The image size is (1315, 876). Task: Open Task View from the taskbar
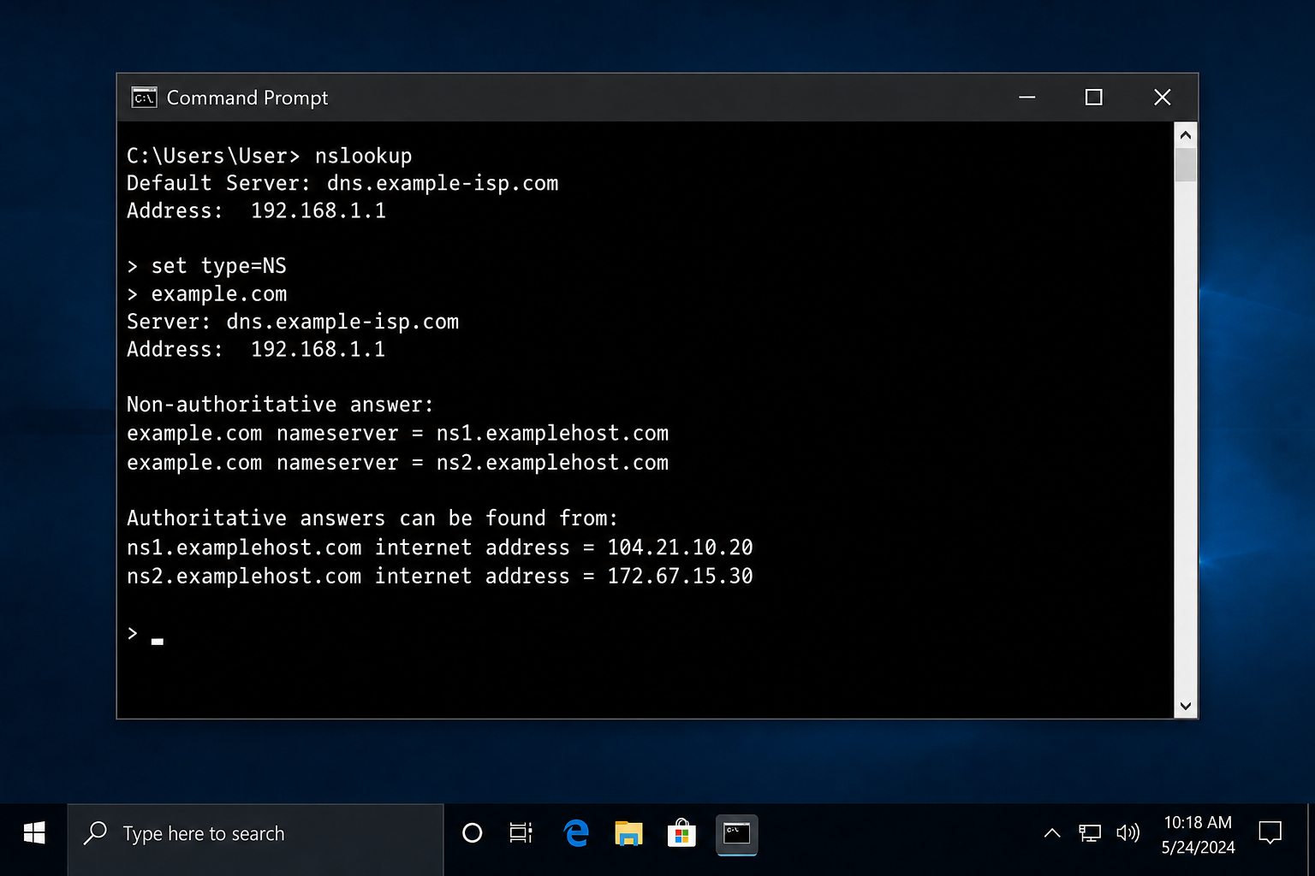(521, 833)
